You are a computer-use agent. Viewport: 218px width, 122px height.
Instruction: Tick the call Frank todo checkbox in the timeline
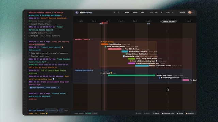click(101, 73)
